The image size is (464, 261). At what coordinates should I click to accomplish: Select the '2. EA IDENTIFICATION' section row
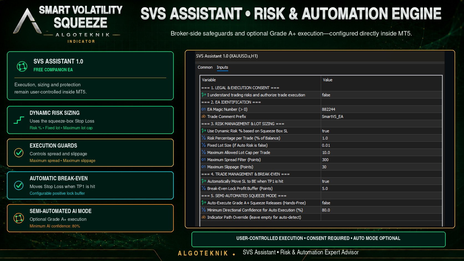321,102
